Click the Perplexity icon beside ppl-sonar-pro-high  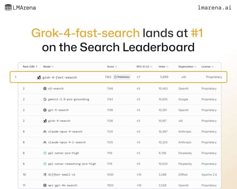click(45, 153)
